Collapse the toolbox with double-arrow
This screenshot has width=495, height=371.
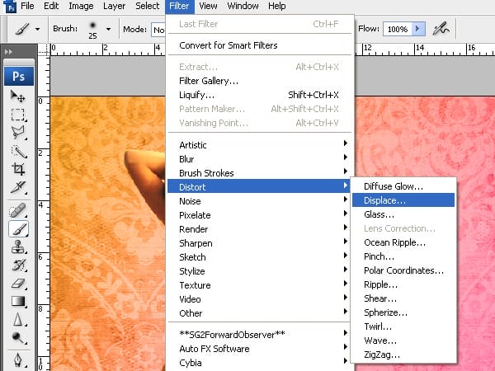point(9,51)
